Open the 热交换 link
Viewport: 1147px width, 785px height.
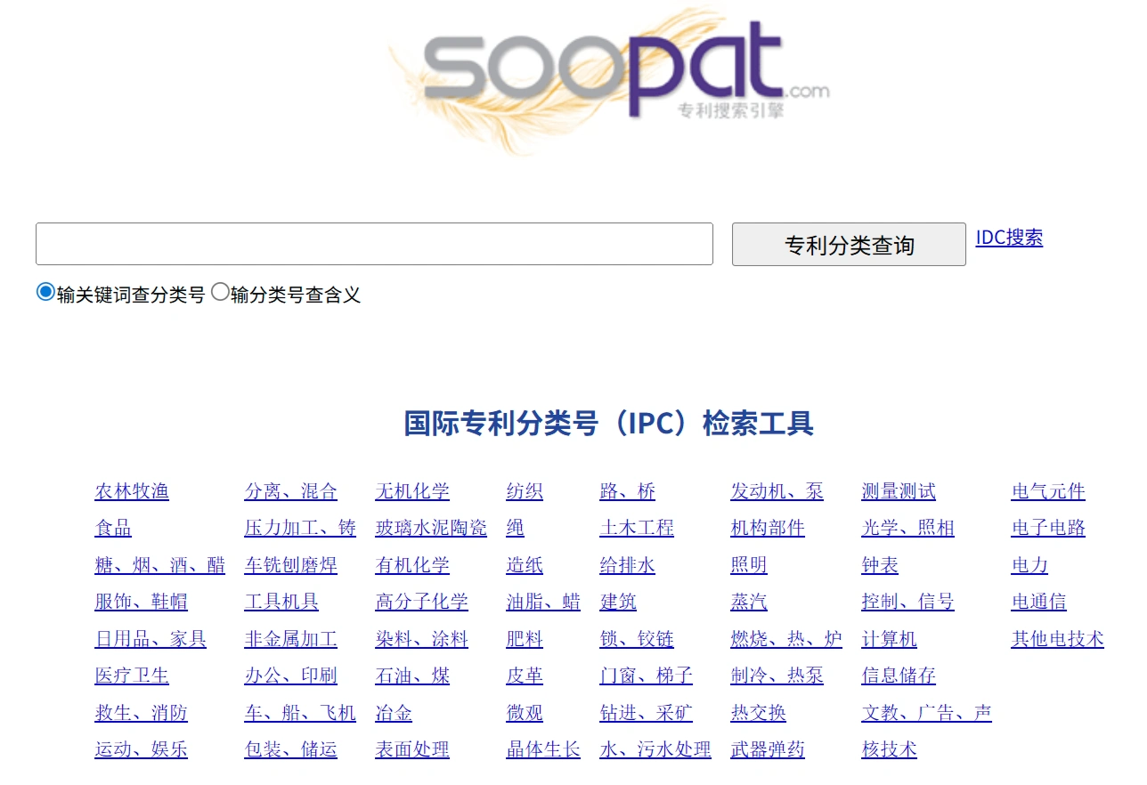tap(759, 713)
